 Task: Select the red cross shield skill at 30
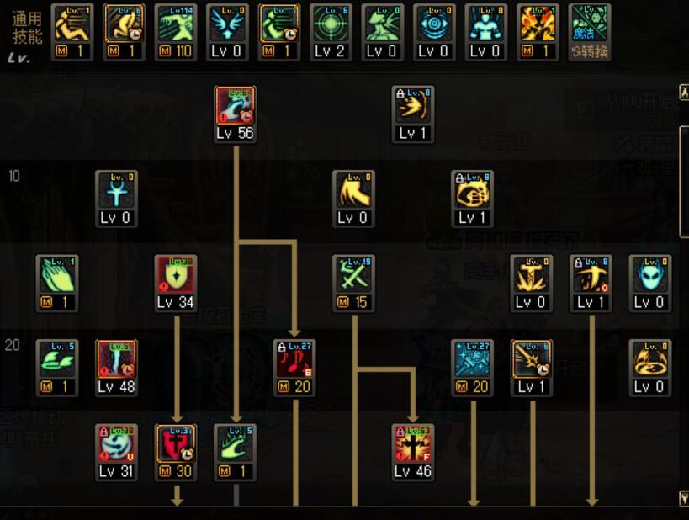tap(176, 444)
